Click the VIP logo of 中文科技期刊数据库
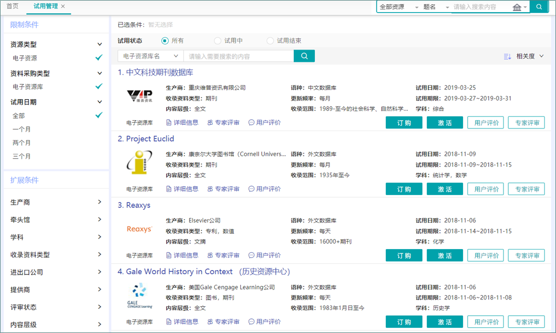556x333 pixels. click(140, 96)
